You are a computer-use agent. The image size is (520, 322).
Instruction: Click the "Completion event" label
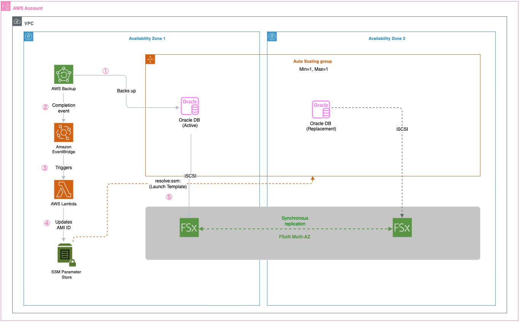pos(64,108)
